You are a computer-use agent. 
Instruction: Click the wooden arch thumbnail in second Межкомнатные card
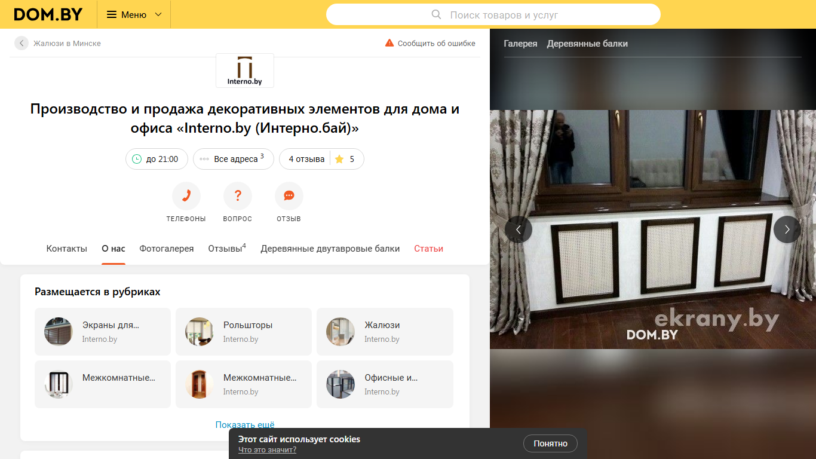point(200,384)
